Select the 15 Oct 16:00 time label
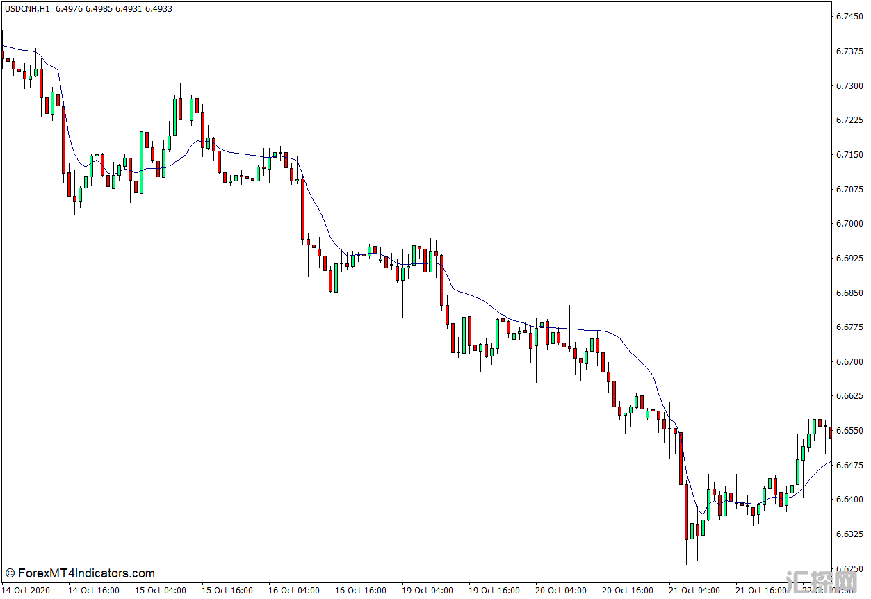 pyautogui.click(x=227, y=591)
